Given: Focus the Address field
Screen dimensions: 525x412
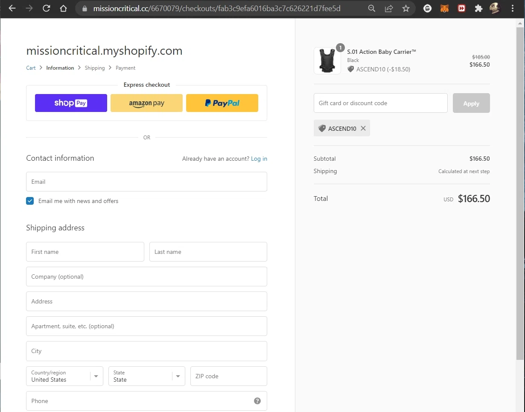Looking at the screenshot, I should click(x=146, y=301).
